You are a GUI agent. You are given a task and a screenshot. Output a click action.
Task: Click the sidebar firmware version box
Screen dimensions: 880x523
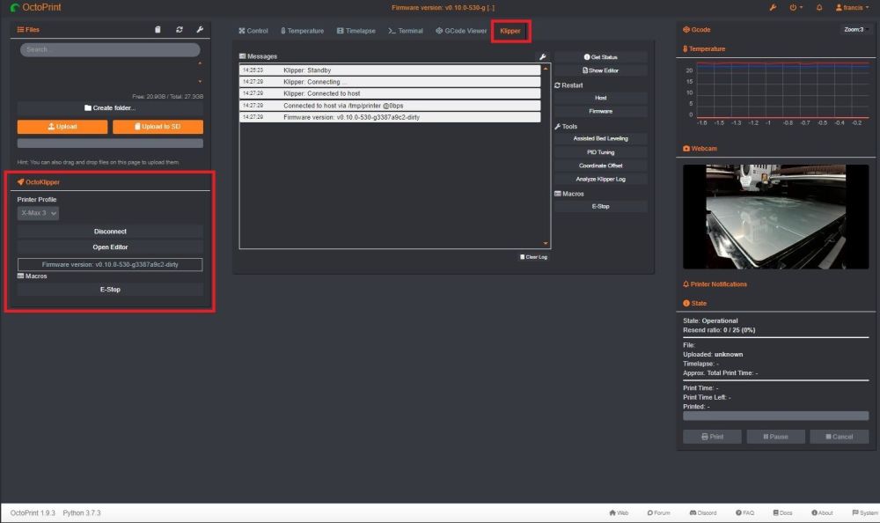click(x=110, y=265)
